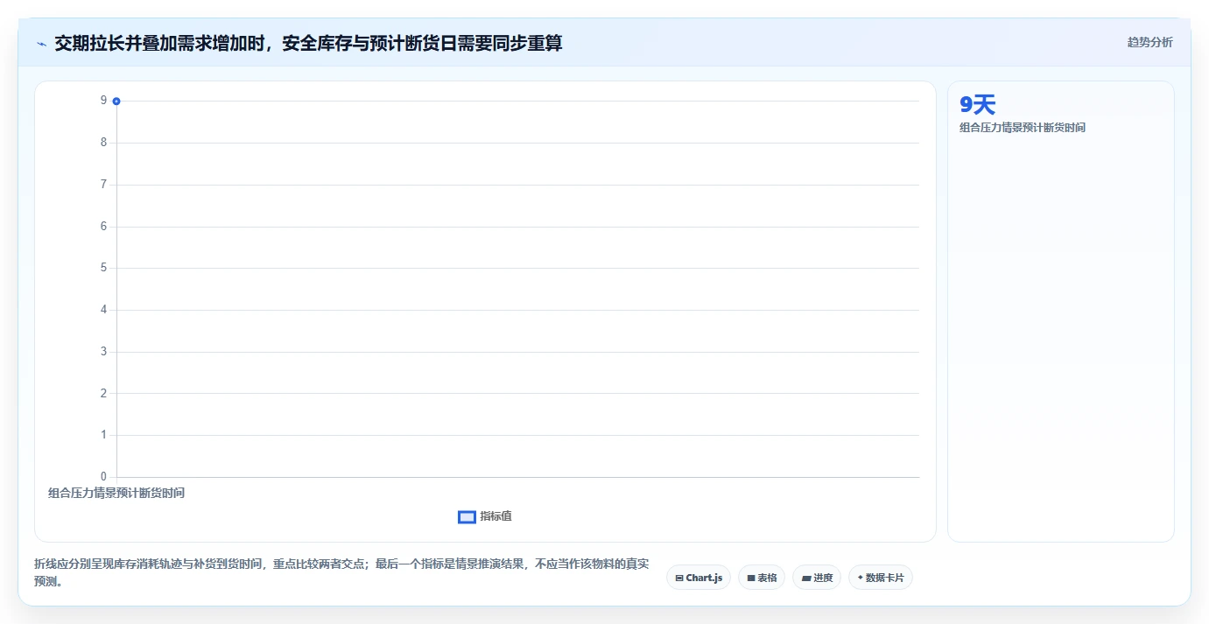Click the 9天 metric value

[x=978, y=105]
